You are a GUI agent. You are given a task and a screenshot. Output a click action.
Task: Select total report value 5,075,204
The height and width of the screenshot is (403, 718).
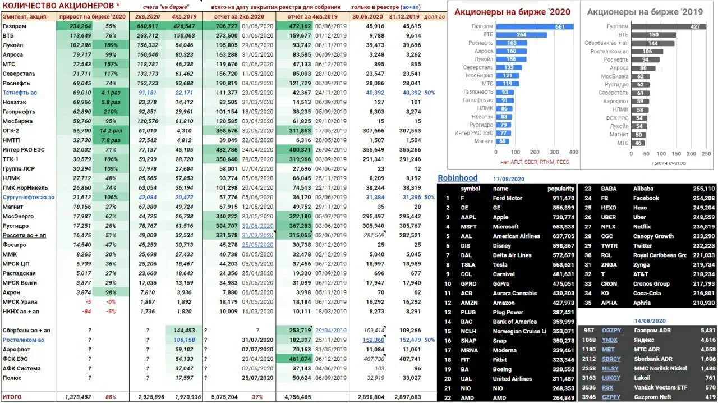click(225, 397)
